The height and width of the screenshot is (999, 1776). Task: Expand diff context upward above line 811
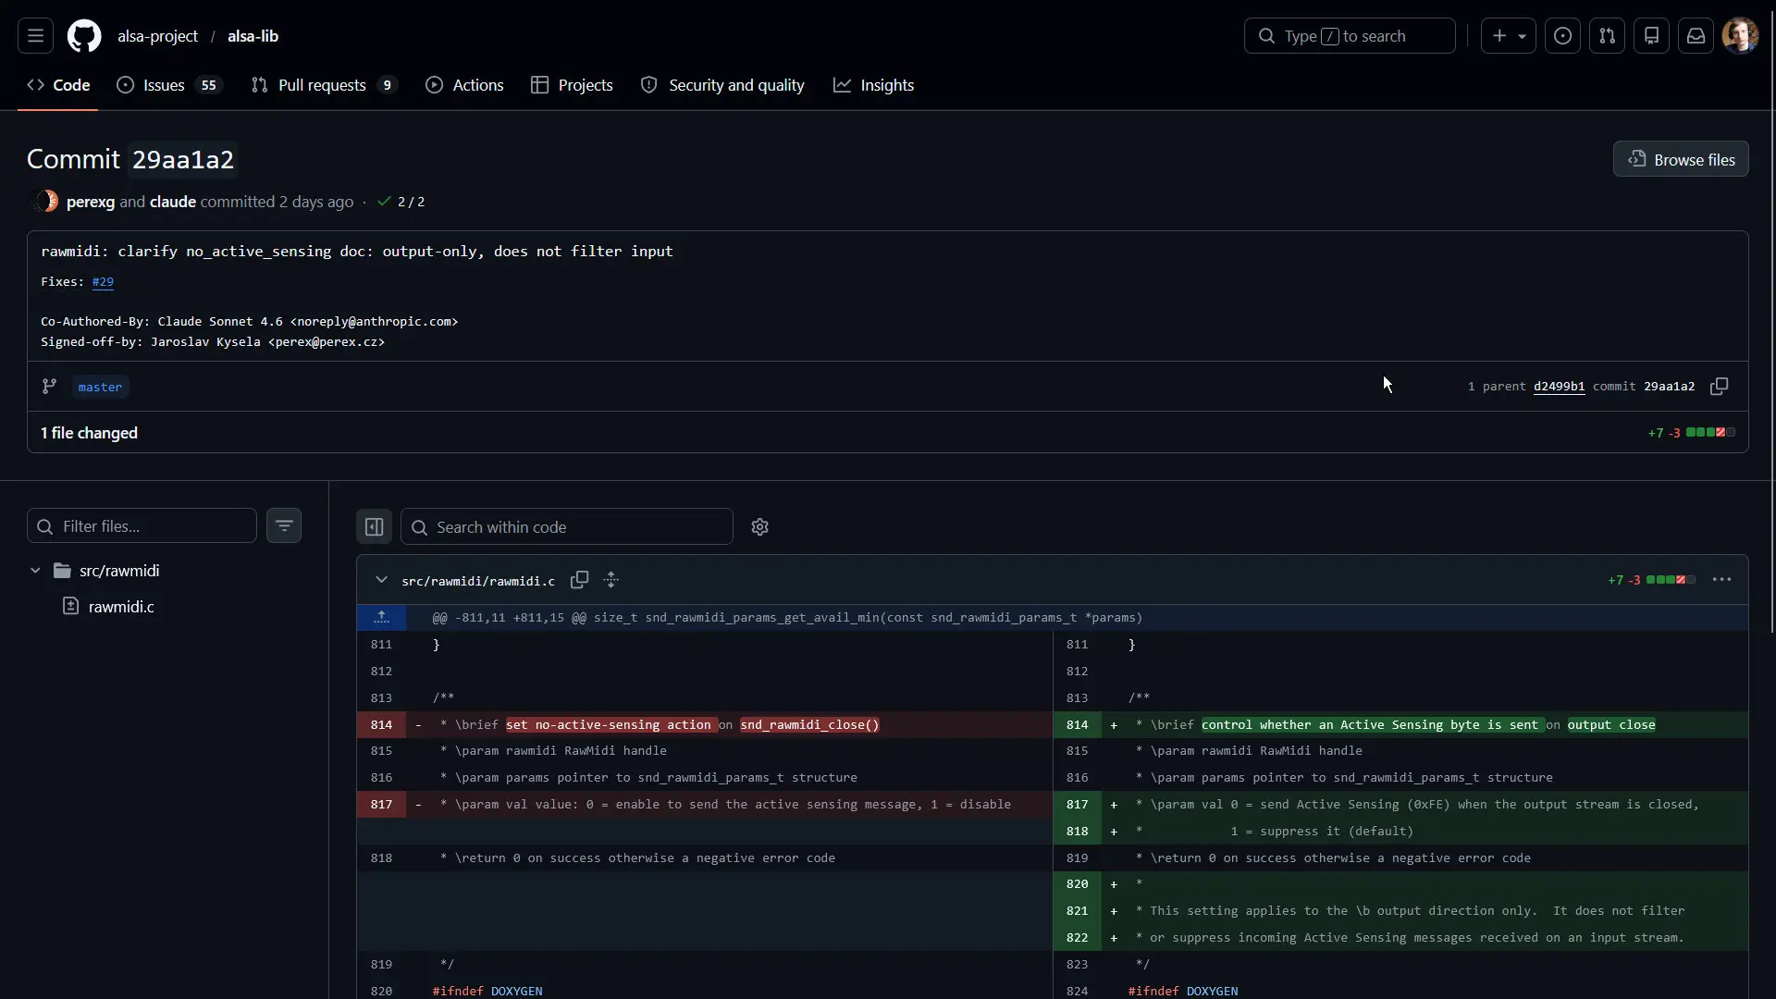381,618
